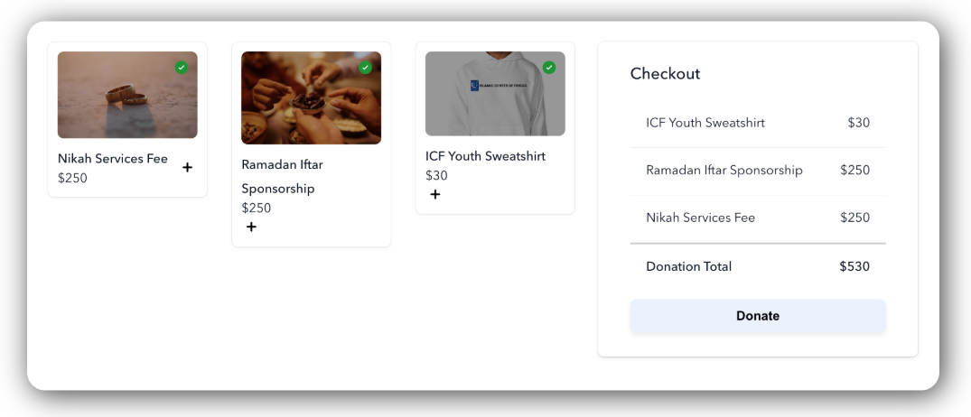
Task: Select the Ramadan Iftar Sponsorship product title
Action: click(283, 176)
